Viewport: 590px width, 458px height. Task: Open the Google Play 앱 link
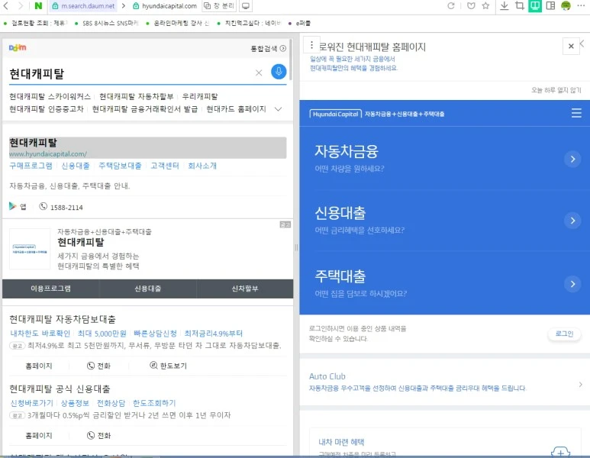[x=18, y=207]
